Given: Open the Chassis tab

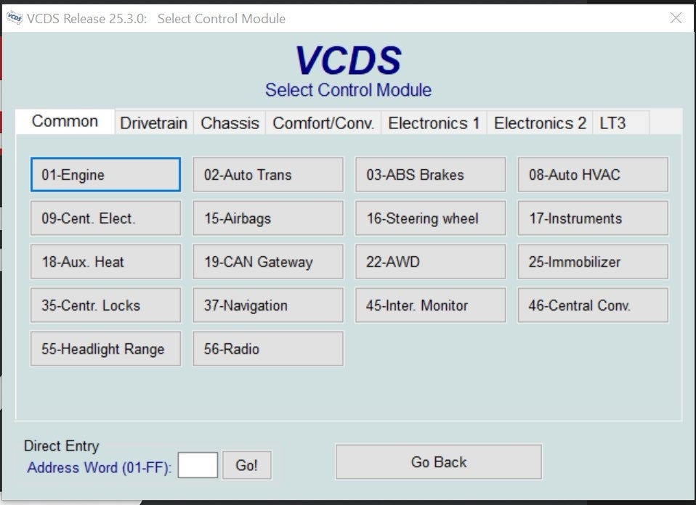Looking at the screenshot, I should (230, 123).
